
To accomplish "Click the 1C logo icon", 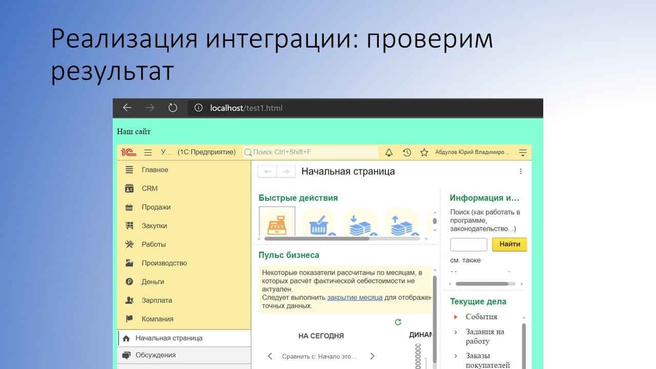I will coord(128,152).
